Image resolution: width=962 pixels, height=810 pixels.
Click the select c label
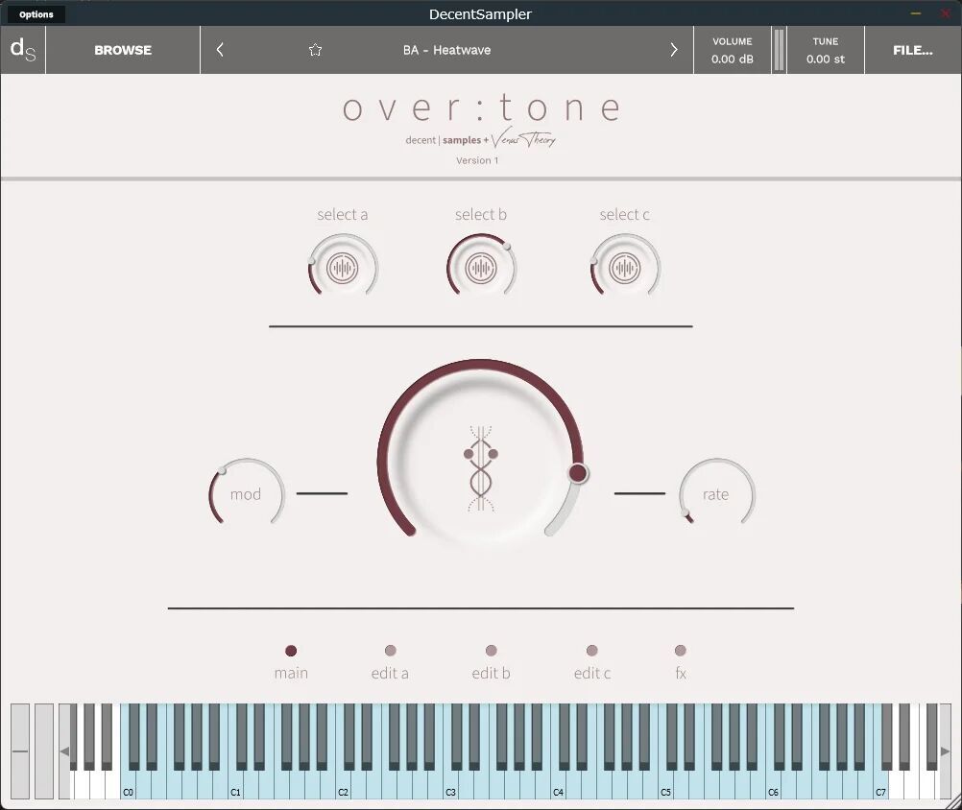[x=625, y=214]
